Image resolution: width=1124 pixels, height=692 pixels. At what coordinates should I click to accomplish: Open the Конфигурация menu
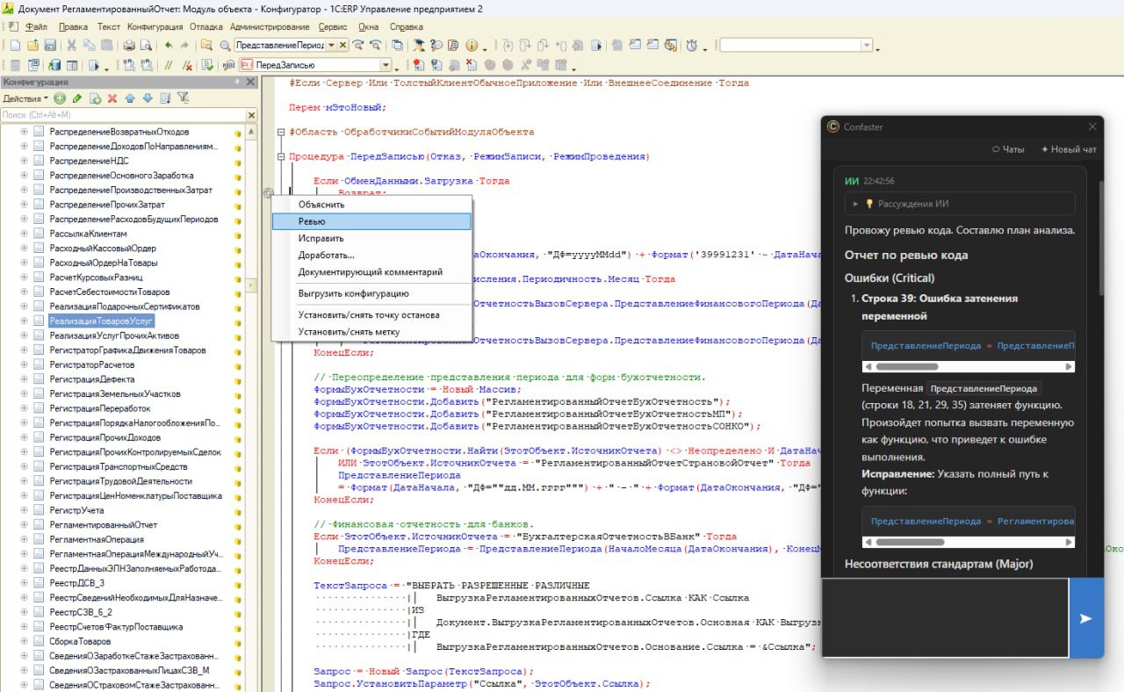click(154, 26)
